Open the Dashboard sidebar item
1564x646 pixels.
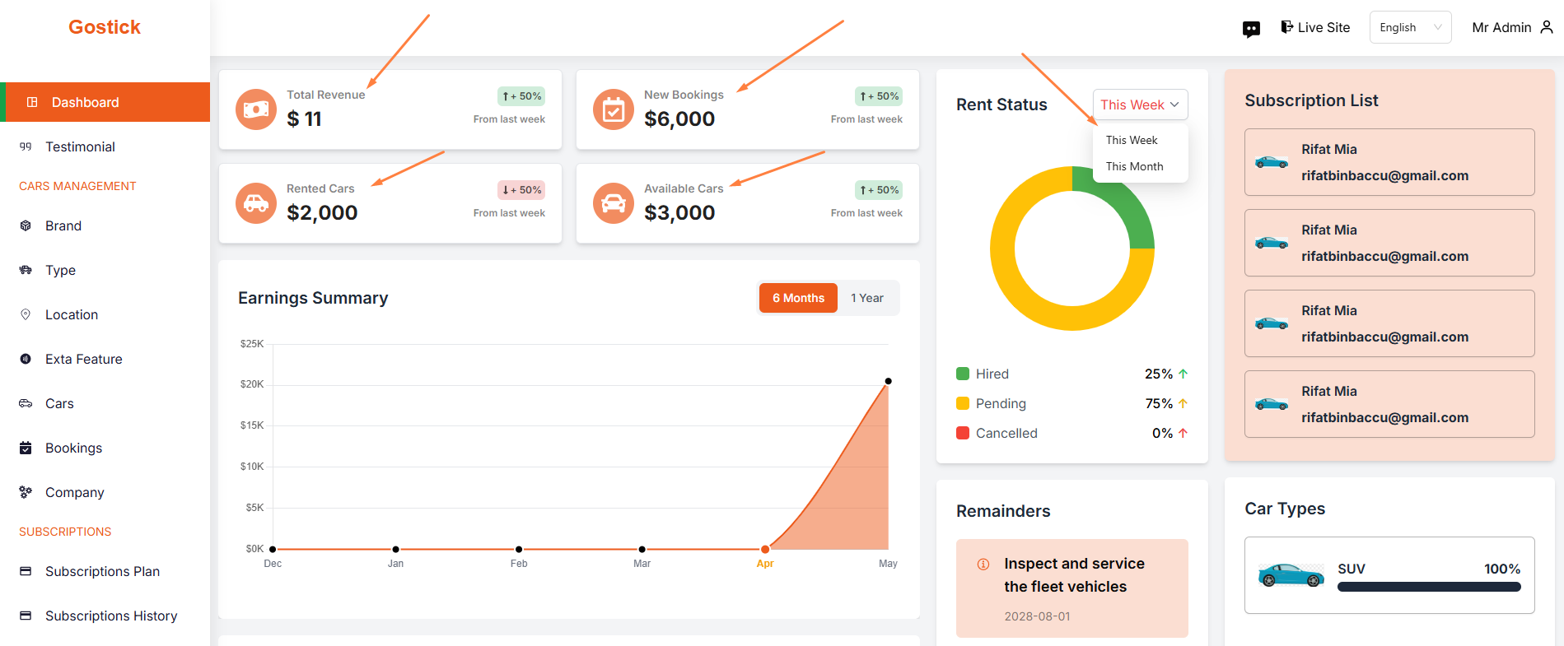coord(85,102)
